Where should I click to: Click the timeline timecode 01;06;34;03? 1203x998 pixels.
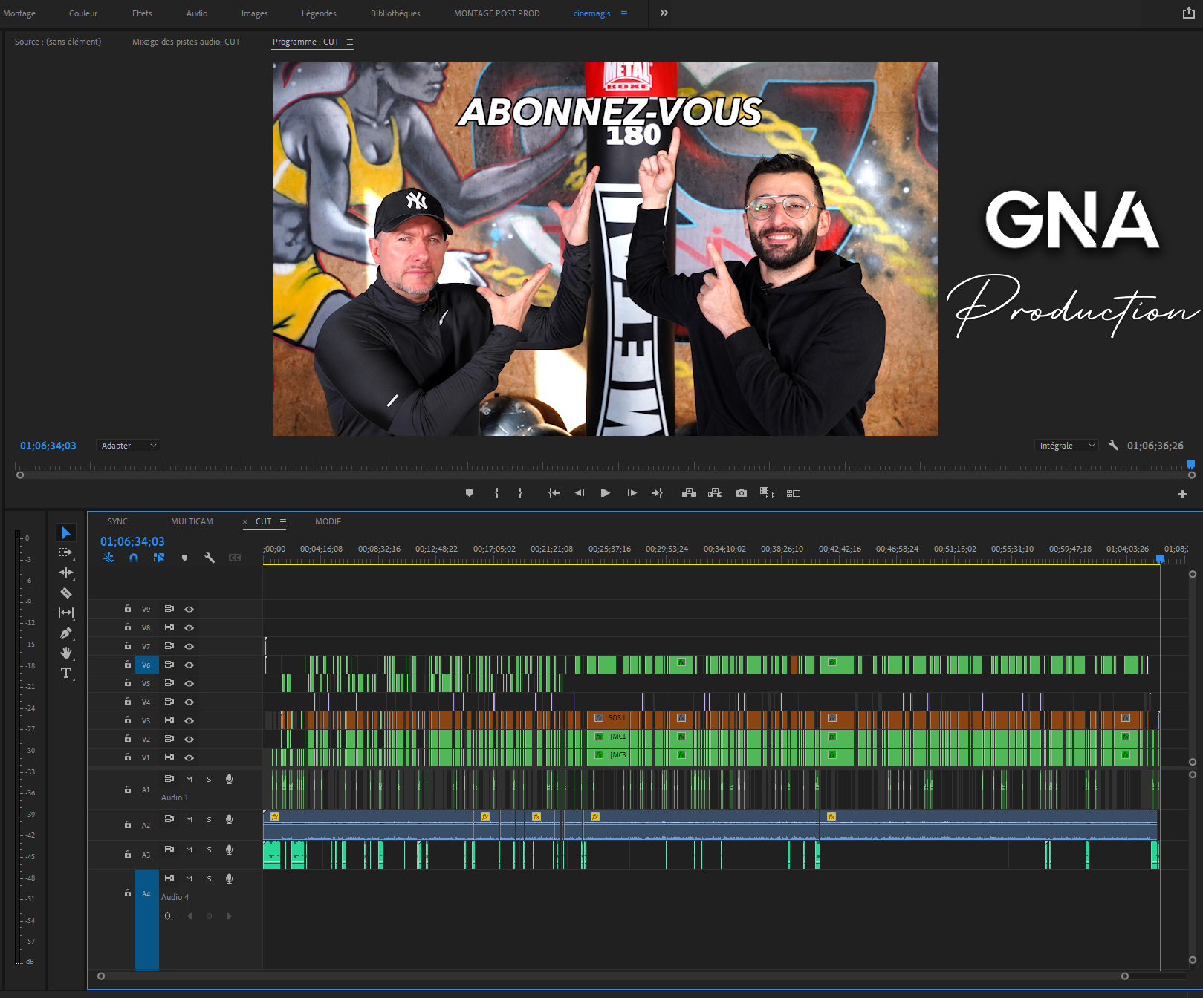click(x=132, y=541)
